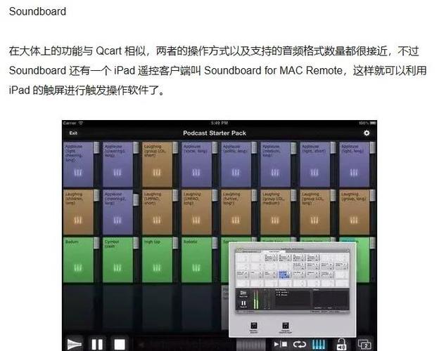Click the right audio file icon below inset window

(286, 326)
